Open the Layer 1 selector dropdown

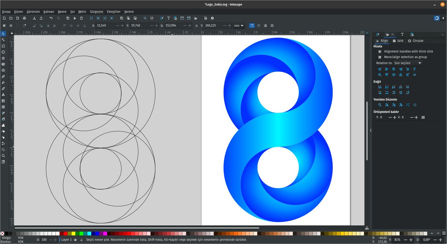click(x=66, y=240)
